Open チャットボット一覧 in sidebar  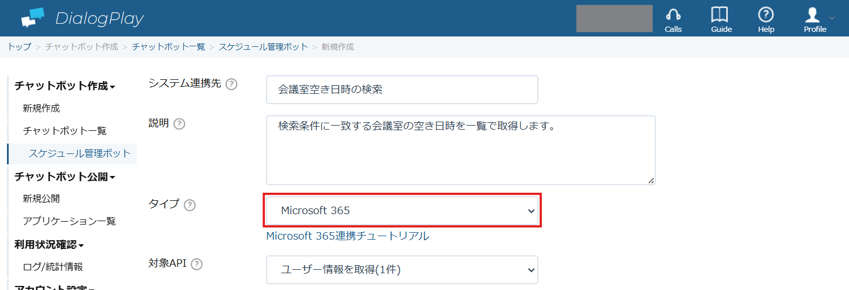tap(65, 131)
